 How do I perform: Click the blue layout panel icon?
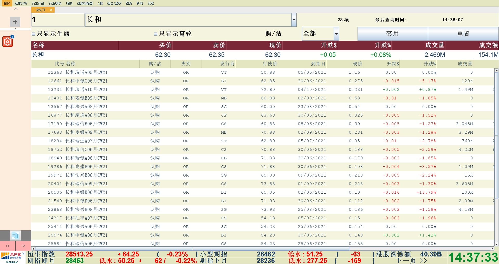pos(15,235)
